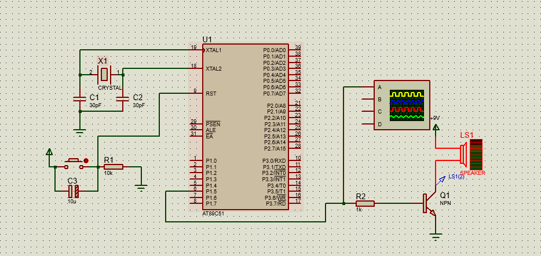Click the LS1 reference label
This screenshot has height=256, width=541.
tap(467, 135)
